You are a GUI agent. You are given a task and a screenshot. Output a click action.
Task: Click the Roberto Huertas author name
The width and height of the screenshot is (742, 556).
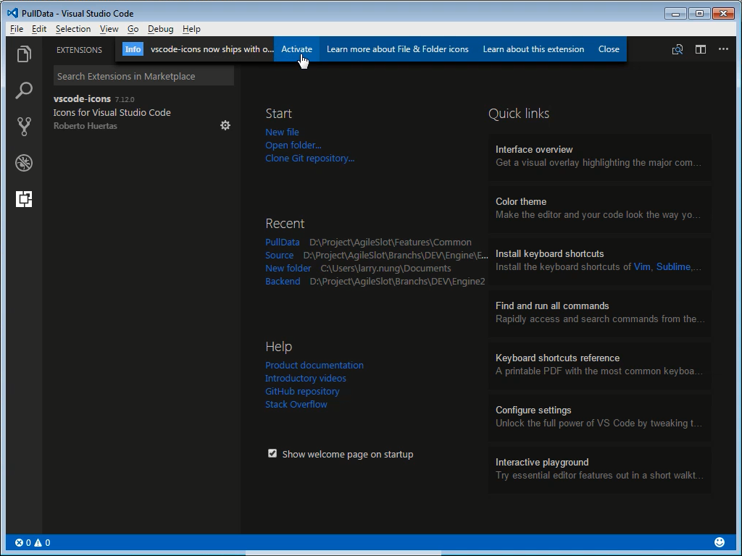click(x=86, y=126)
